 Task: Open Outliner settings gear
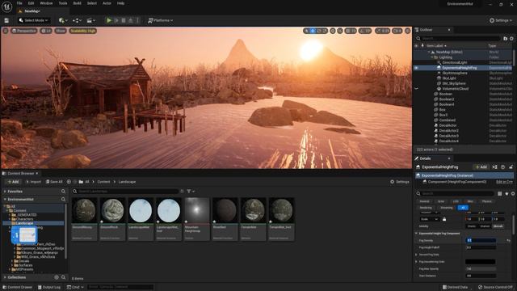(511, 39)
